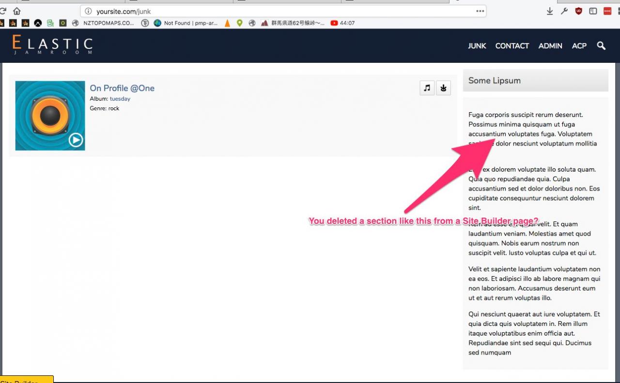
Task: Open the orange cone bookmark icon
Action: click(227, 23)
